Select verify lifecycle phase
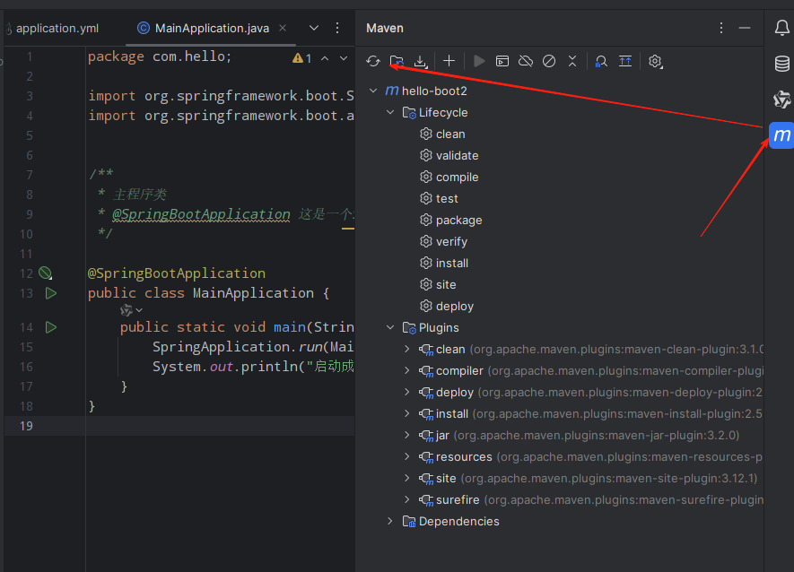Viewport: 794px width, 572px height. (443, 241)
